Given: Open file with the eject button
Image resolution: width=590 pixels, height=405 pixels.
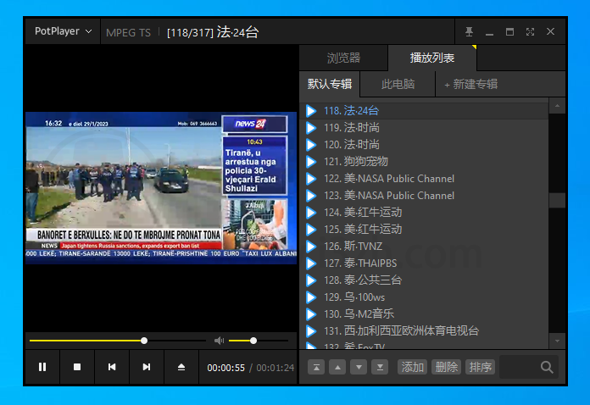Looking at the screenshot, I should 181,367.
